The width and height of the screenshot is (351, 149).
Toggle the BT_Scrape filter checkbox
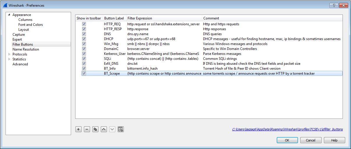tap(84, 73)
